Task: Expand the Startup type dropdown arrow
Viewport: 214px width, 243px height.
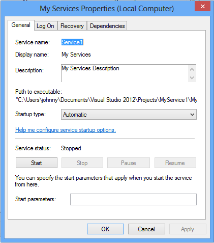Action: [x=192, y=115]
